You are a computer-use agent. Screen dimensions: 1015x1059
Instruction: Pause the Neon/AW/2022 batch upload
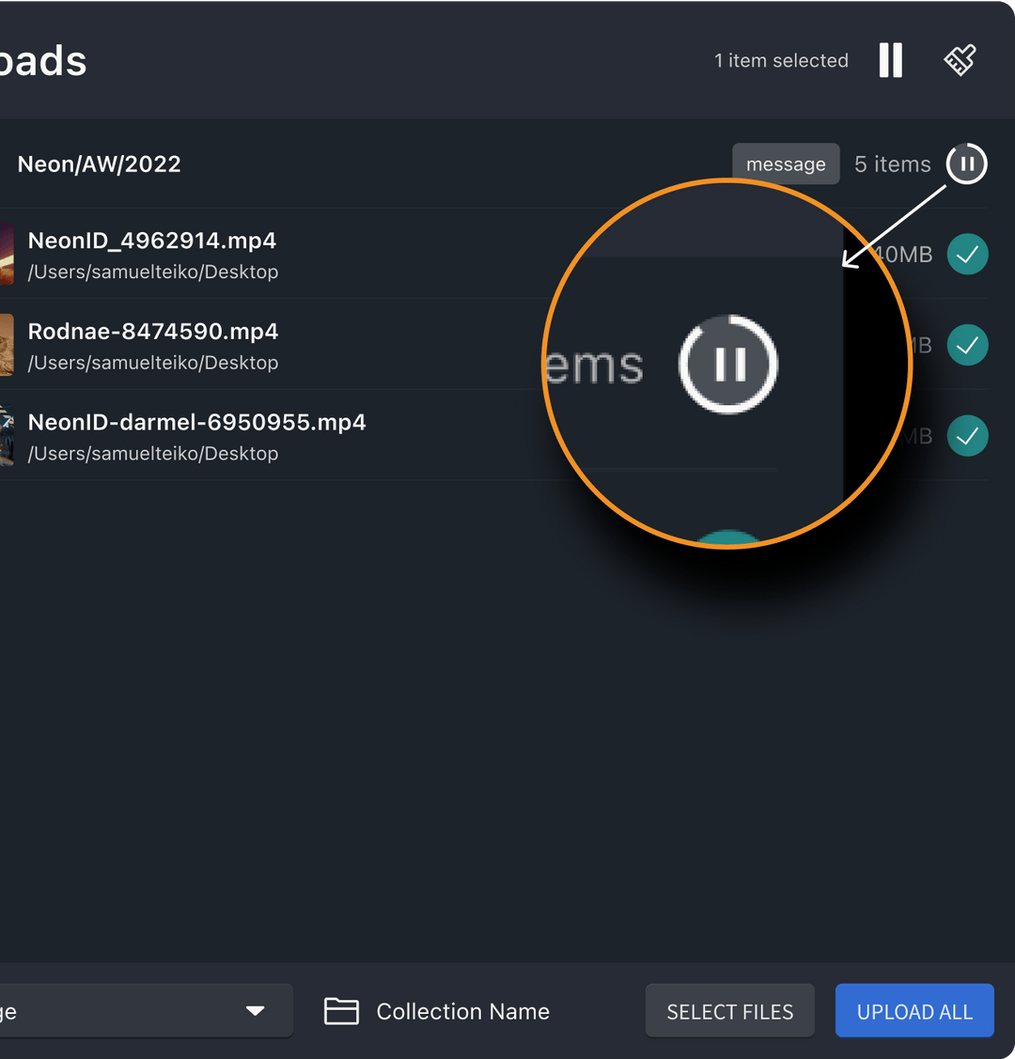[x=967, y=164]
